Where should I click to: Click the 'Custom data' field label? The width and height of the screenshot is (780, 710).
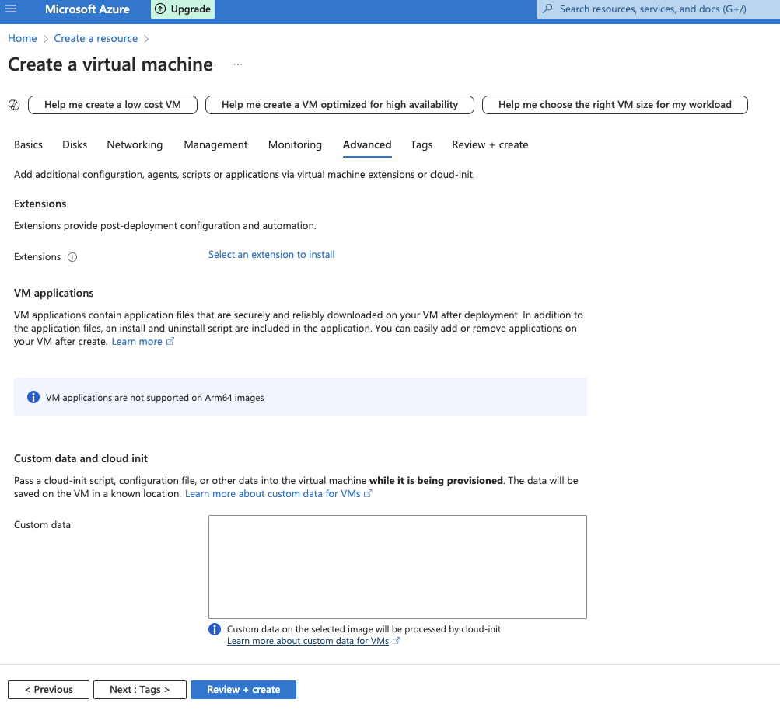pos(42,524)
